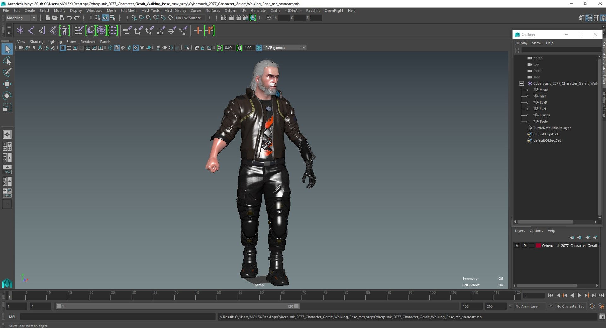The width and height of the screenshot is (606, 328).
Task: Click the Maya home logo icon
Action: click(x=7, y=283)
